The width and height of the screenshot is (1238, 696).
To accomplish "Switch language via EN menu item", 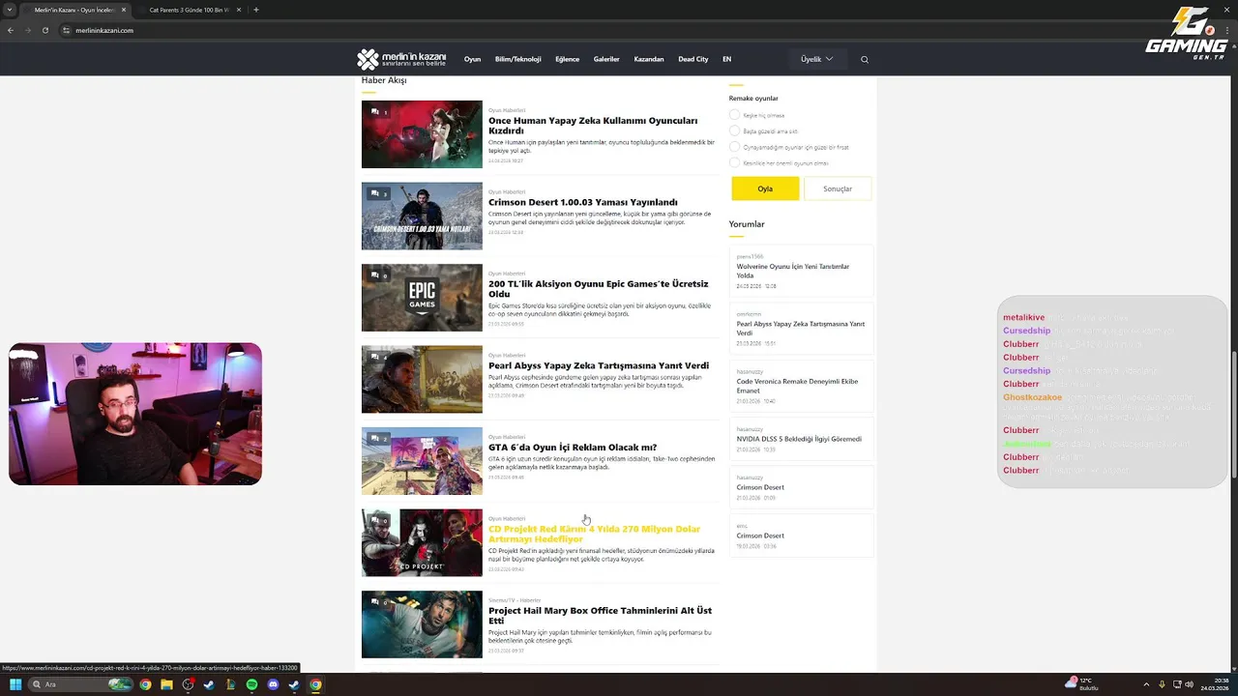I will tap(726, 59).
